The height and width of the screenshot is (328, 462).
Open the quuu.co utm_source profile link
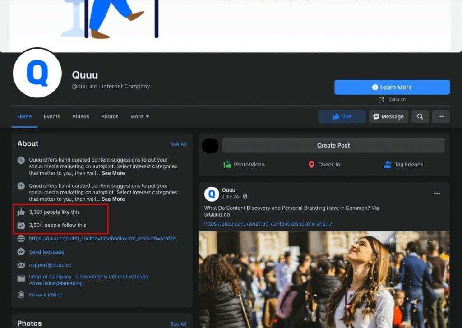102,238
